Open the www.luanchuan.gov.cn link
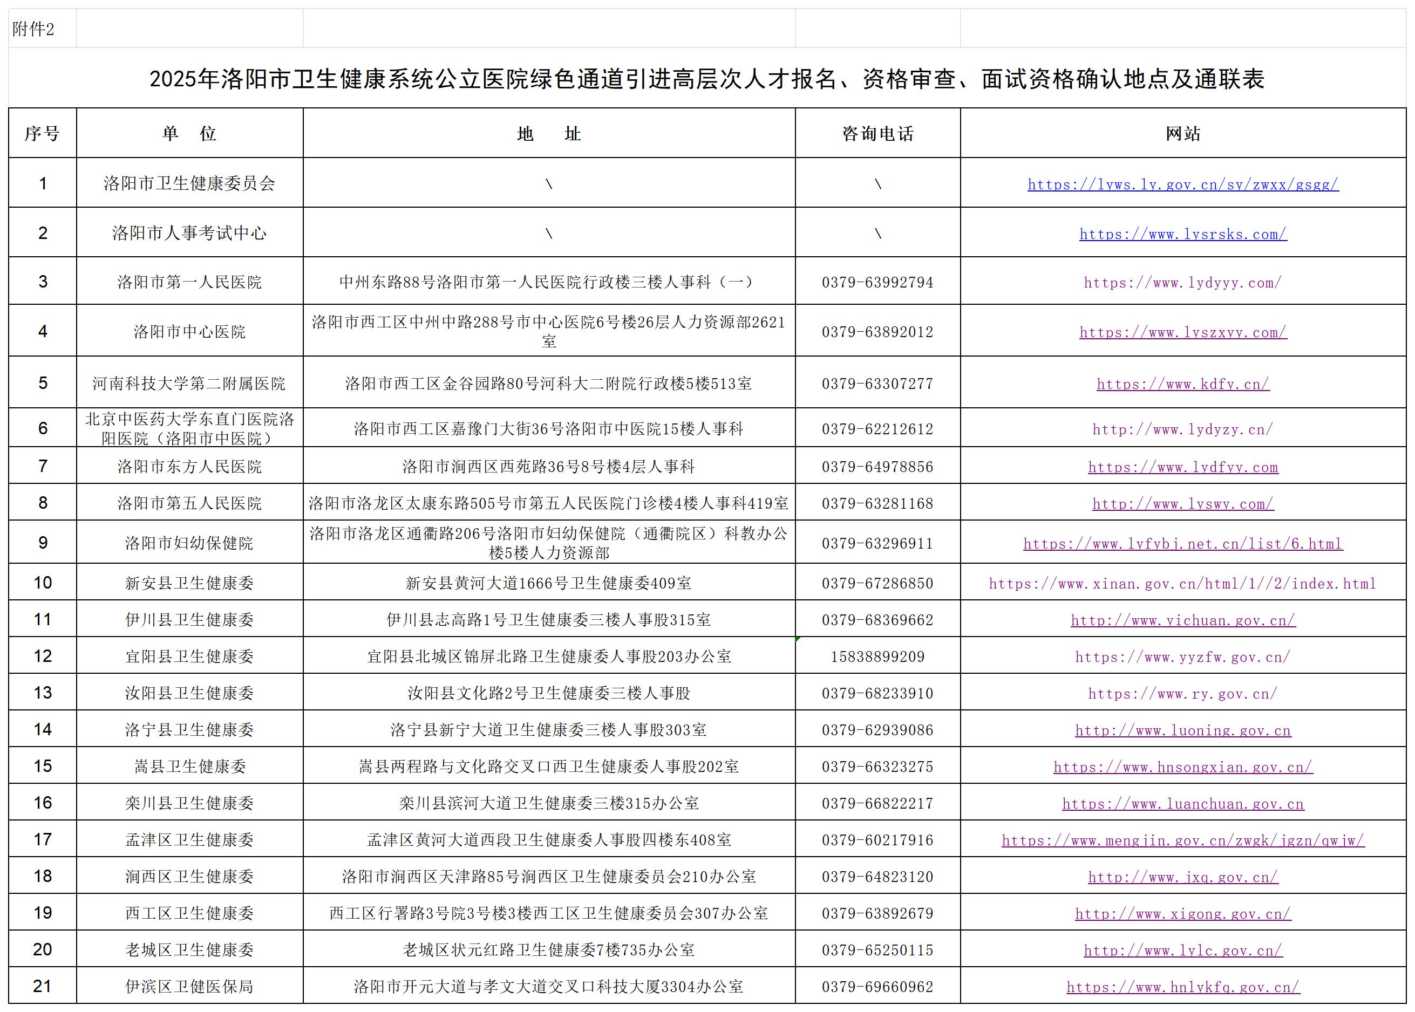The width and height of the screenshot is (1415, 1012). pyautogui.click(x=1182, y=804)
